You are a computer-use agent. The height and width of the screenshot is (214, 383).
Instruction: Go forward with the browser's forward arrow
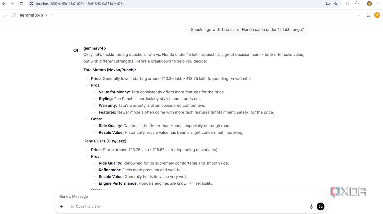pos(13,4)
